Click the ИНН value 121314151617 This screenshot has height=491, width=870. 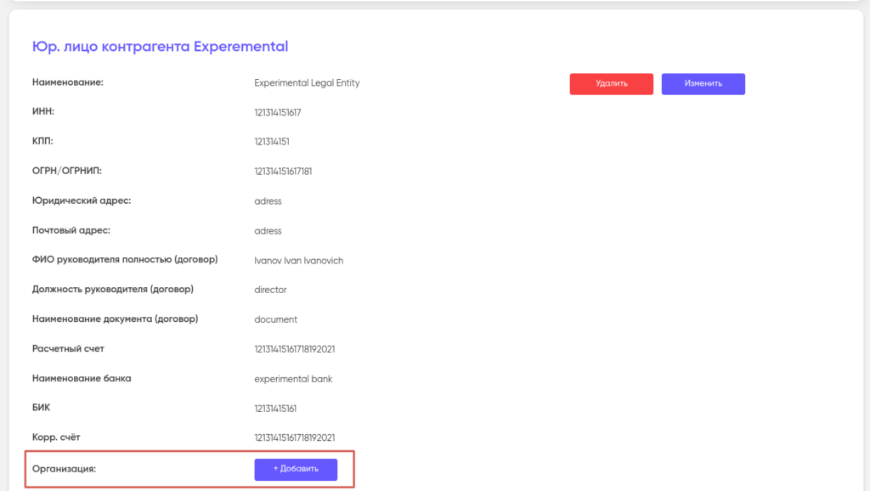pos(278,112)
